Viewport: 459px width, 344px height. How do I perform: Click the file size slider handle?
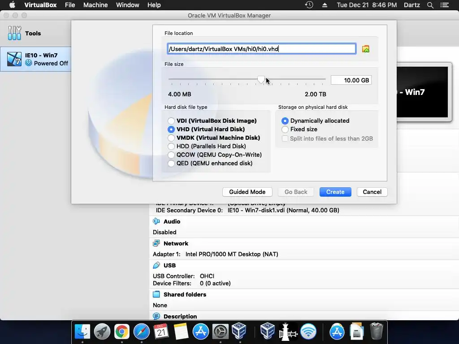click(261, 80)
